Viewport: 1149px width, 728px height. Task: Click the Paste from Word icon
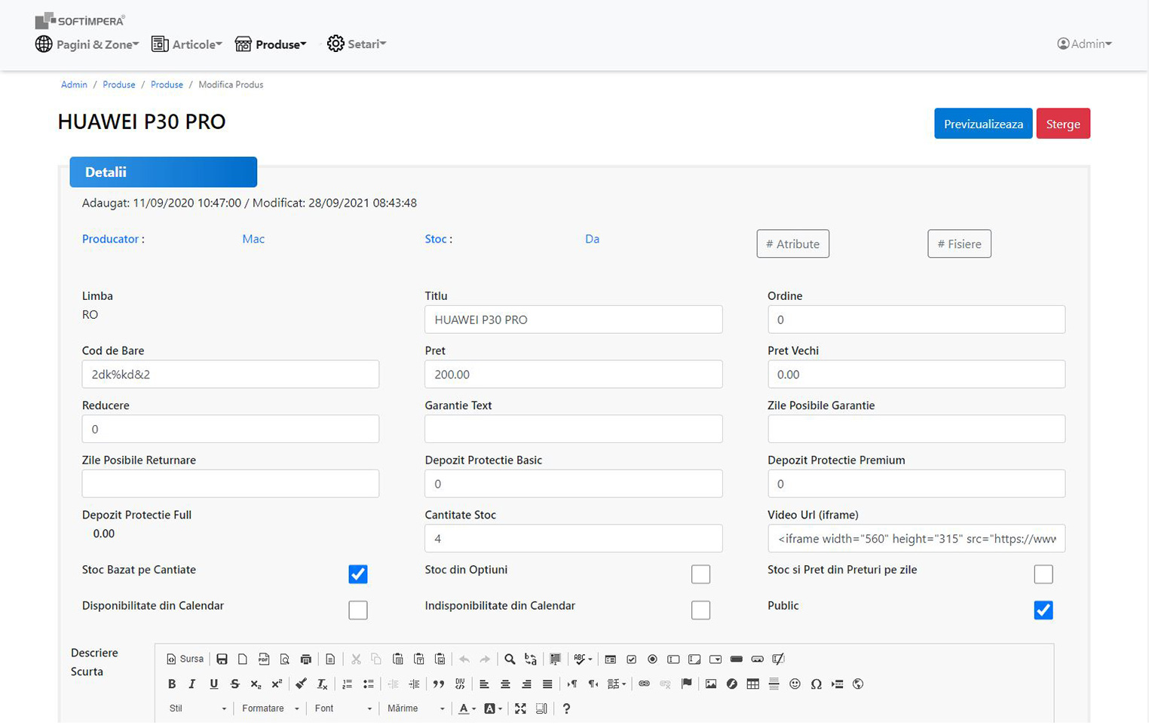click(440, 659)
